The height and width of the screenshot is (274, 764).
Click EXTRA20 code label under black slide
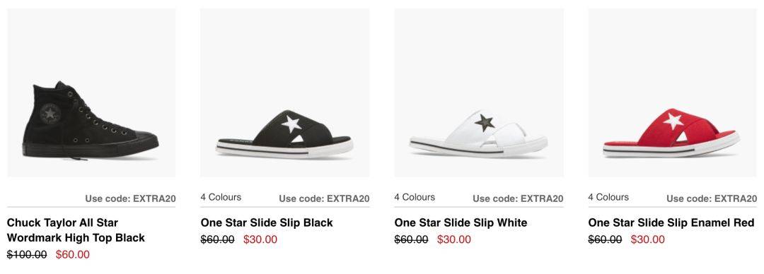click(x=324, y=198)
